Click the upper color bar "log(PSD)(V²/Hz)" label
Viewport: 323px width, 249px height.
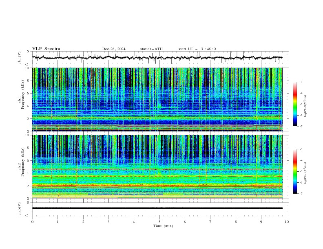pos(305,106)
